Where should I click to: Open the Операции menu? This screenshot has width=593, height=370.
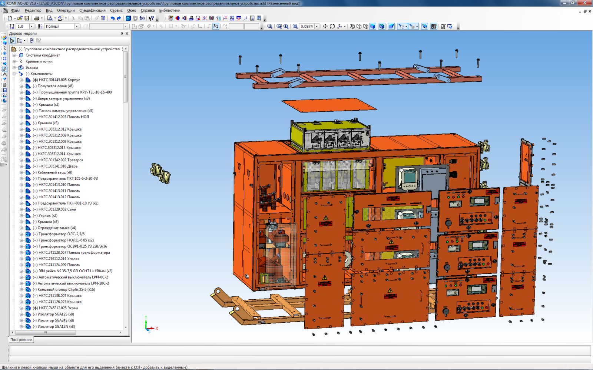coord(66,10)
